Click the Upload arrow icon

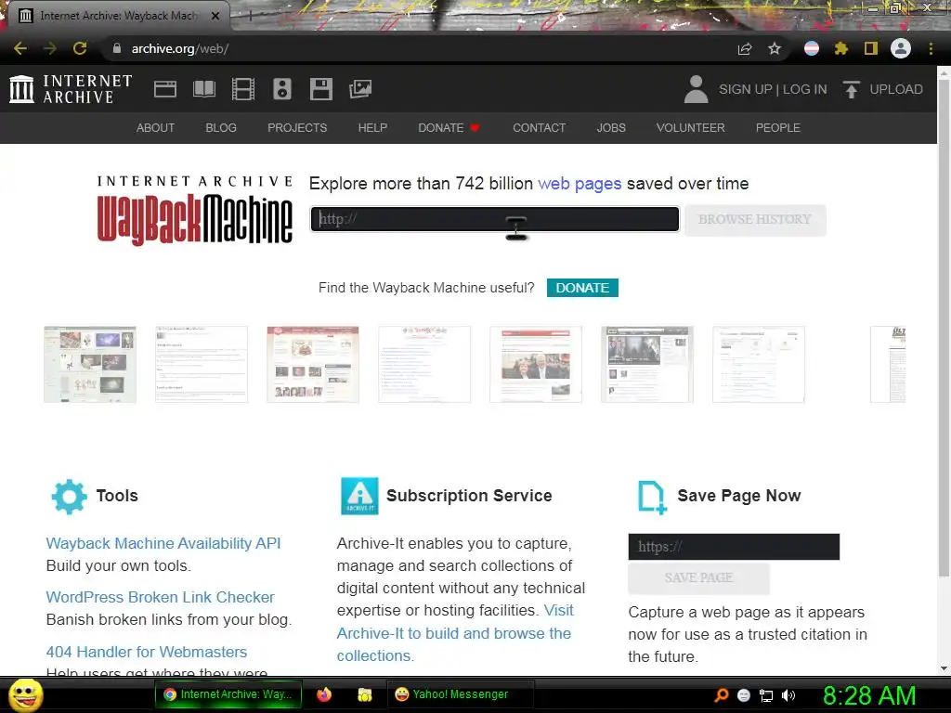pos(851,89)
